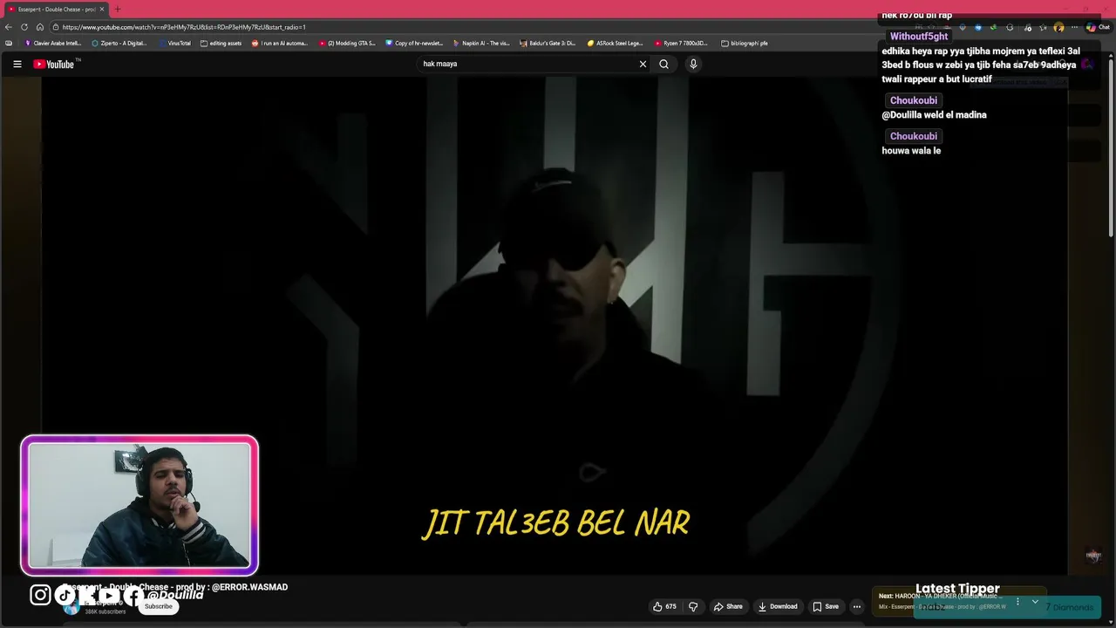1116x628 pixels.
Task: Click the Instagram icon in overlay
Action: (40, 595)
